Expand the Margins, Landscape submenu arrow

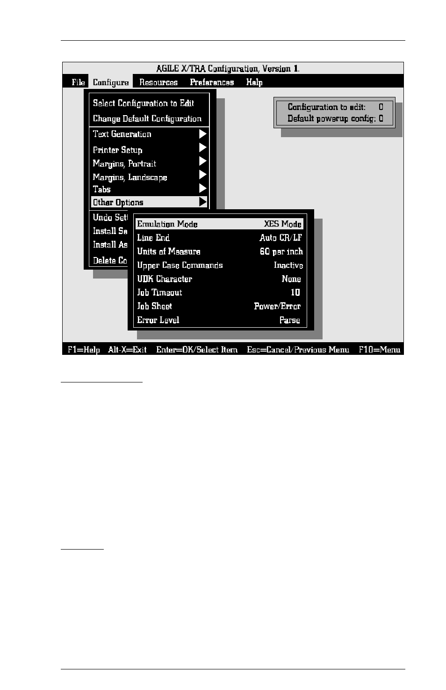point(202,175)
